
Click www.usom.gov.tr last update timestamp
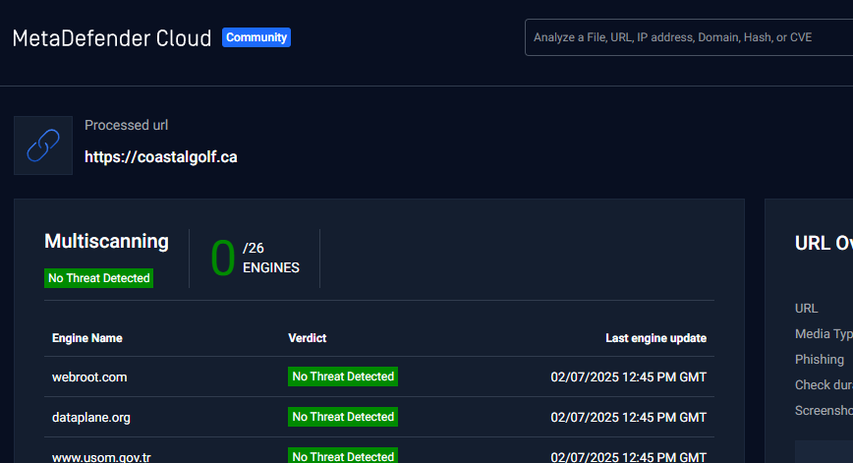tap(628, 457)
